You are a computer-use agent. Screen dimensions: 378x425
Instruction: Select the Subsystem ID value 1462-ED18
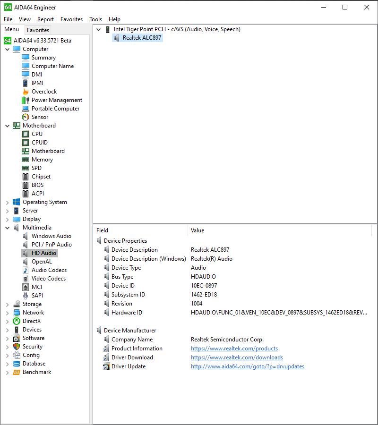point(204,294)
